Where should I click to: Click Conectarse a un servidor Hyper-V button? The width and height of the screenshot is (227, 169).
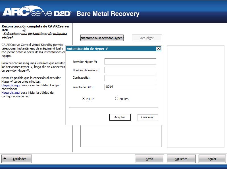pos(102,38)
